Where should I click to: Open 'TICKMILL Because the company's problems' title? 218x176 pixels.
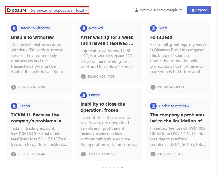[x=38, y=118]
